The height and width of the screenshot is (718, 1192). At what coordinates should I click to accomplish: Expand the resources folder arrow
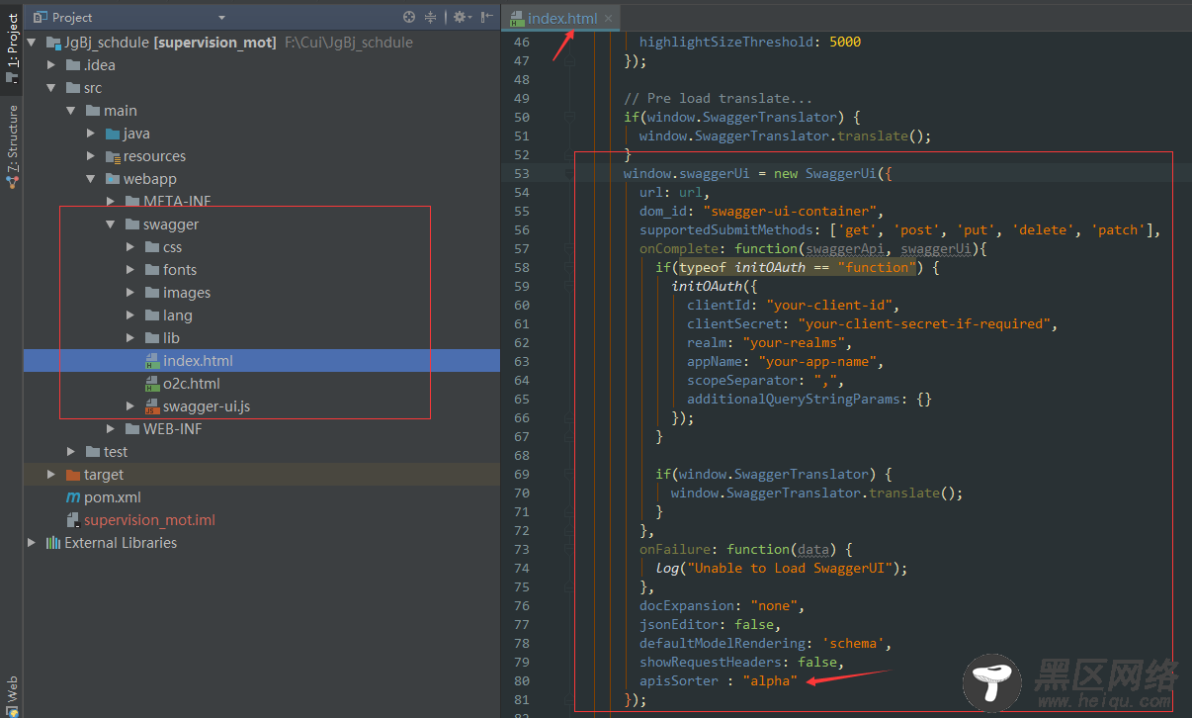(91, 156)
